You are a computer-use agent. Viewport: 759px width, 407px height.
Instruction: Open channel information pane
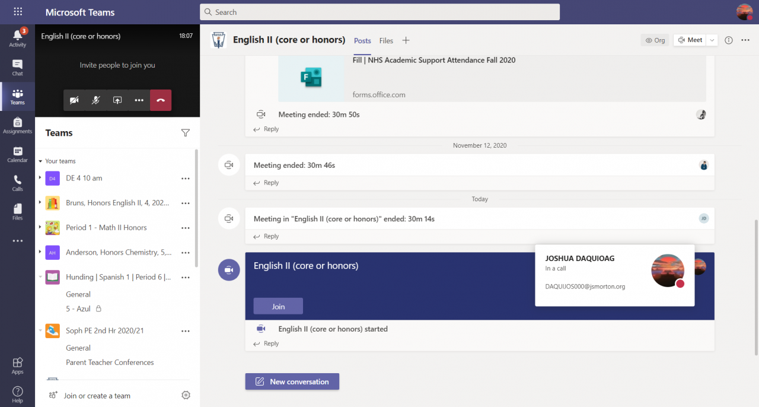(729, 40)
